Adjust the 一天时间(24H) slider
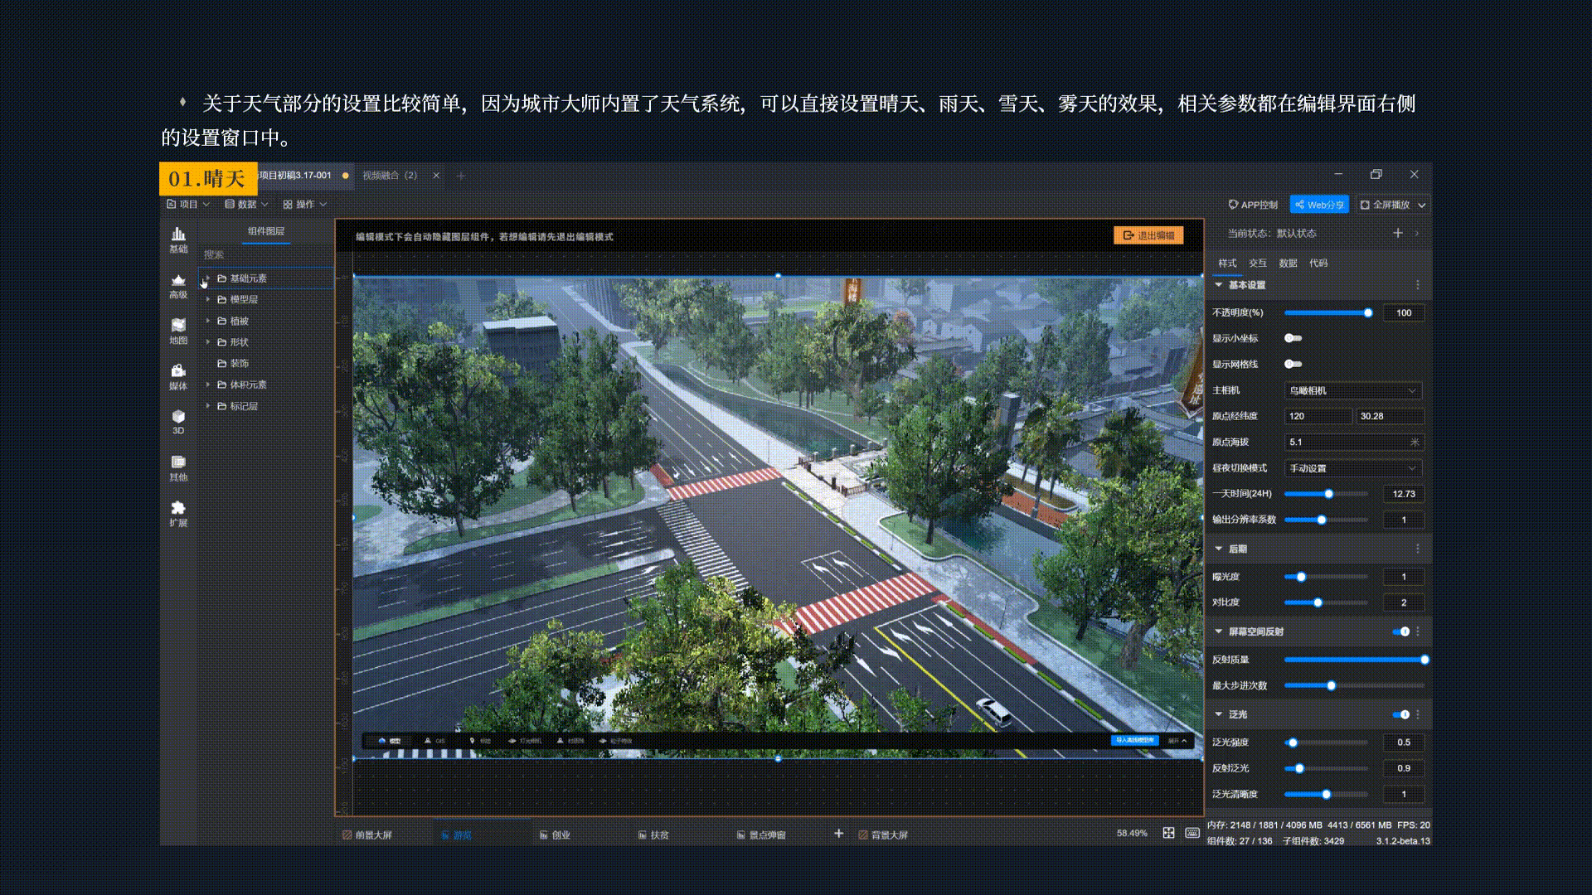 coord(1328,494)
